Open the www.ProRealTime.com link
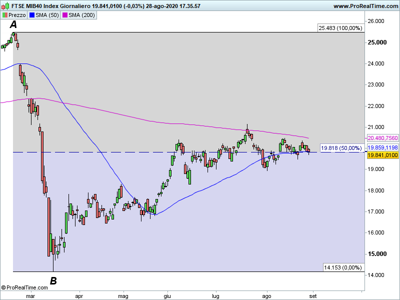400x300 pixels. pos(365,6)
